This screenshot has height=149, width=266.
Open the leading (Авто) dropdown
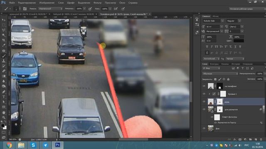tap(242, 26)
